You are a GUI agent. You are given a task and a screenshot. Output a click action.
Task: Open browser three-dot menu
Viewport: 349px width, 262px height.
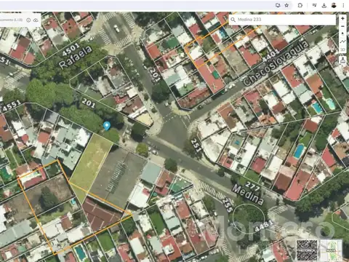click(343, 5)
